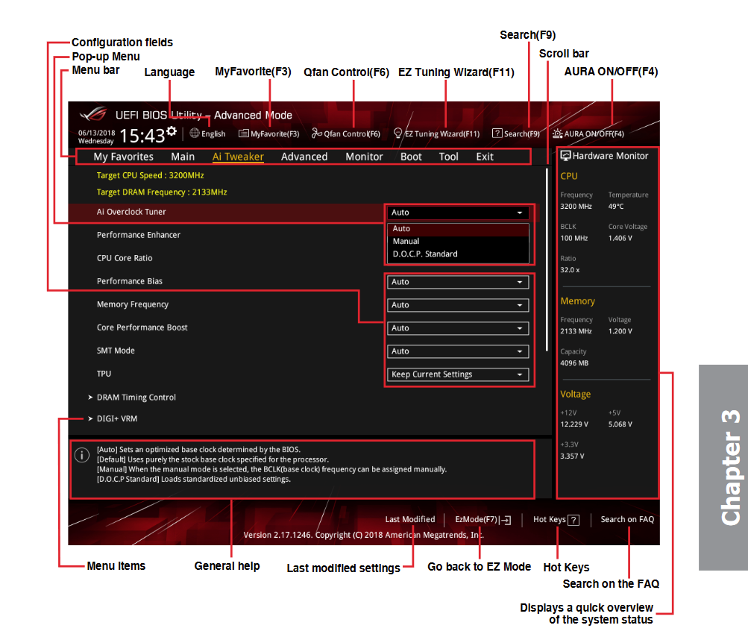
Task: Select the Ai Overclock Tuner row label
Action: (x=131, y=212)
